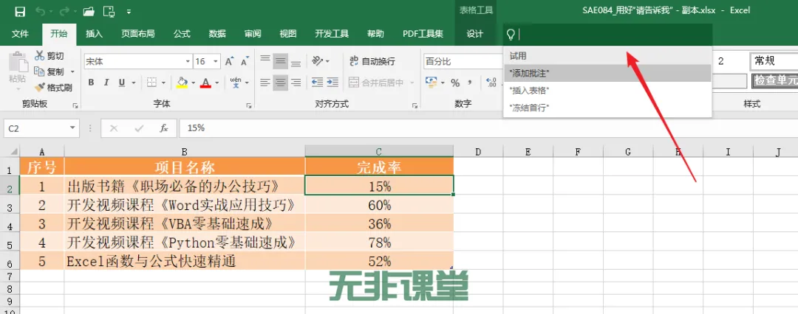Click the wén phonetic guide icon
The height and width of the screenshot is (314, 798).
(236, 83)
